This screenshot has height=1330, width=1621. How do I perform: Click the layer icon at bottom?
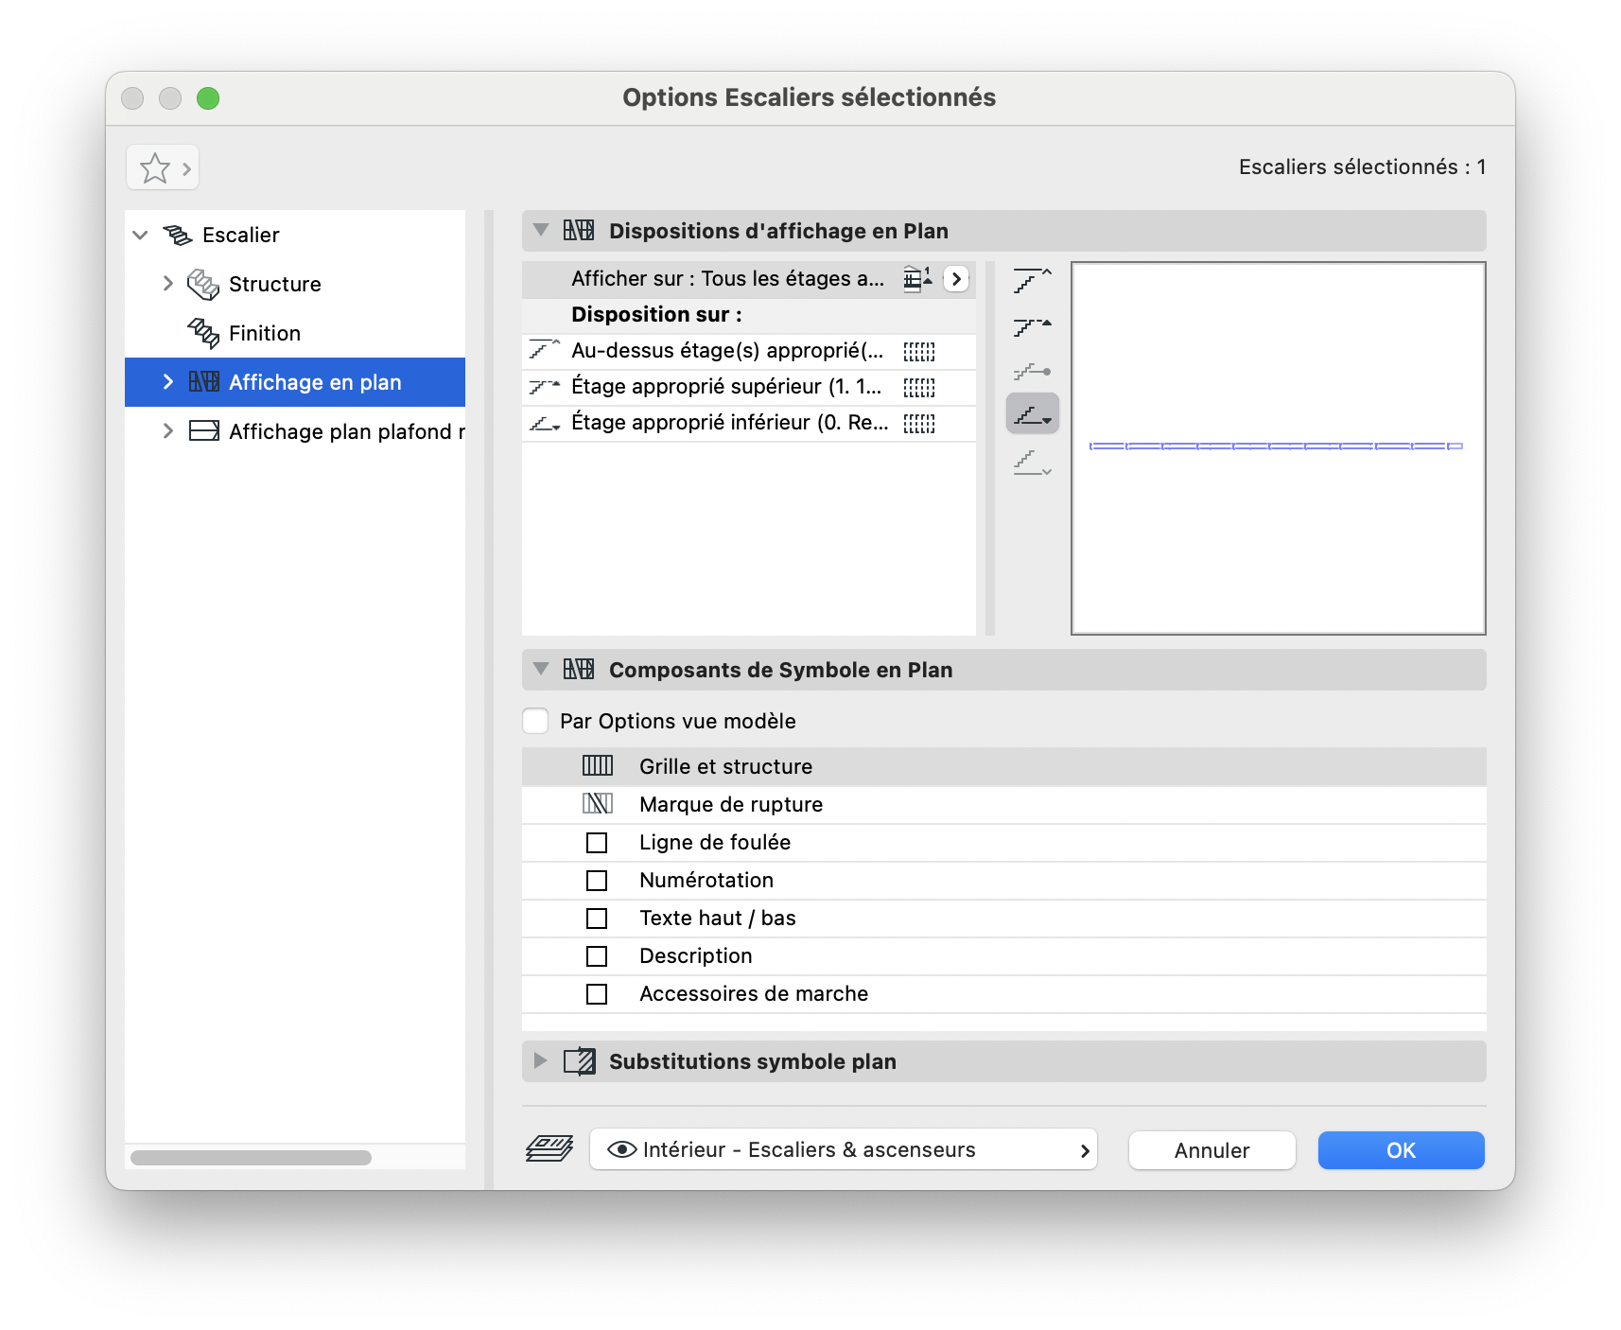(549, 1149)
